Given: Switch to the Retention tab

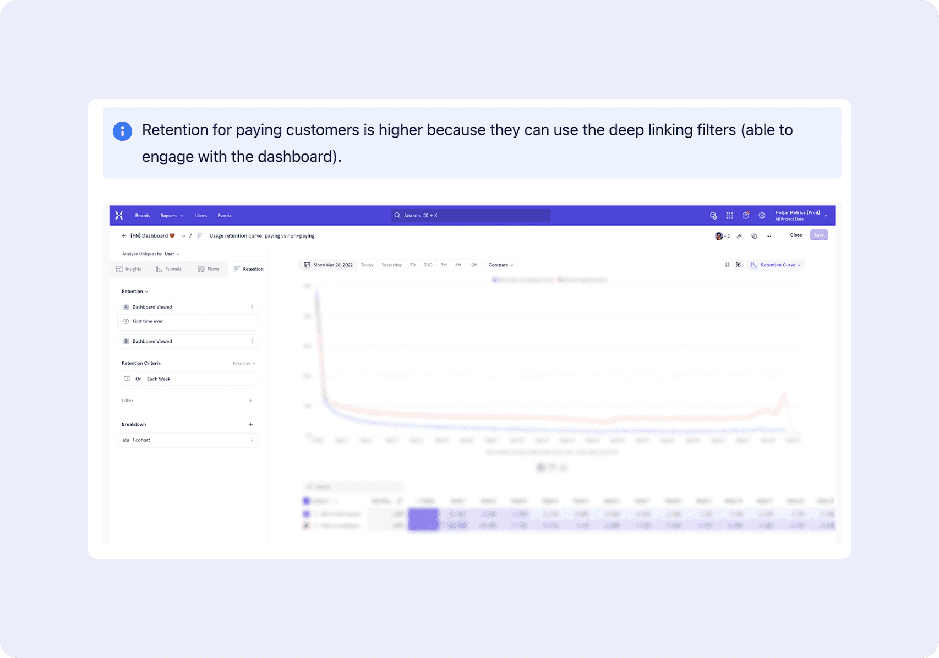Looking at the screenshot, I should pyautogui.click(x=248, y=269).
